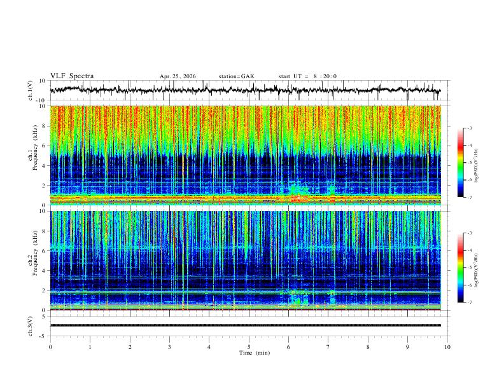Screen dimensions: 504x389
Task: Click the VLF Spectra title text
Action: coord(72,76)
